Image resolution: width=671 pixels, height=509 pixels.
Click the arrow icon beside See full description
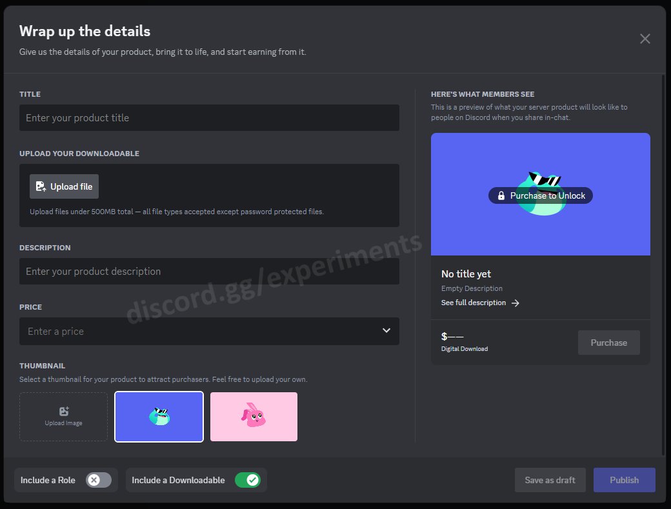pyautogui.click(x=516, y=303)
